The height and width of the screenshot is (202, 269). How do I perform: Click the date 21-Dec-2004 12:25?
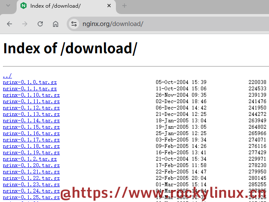coord(181,114)
